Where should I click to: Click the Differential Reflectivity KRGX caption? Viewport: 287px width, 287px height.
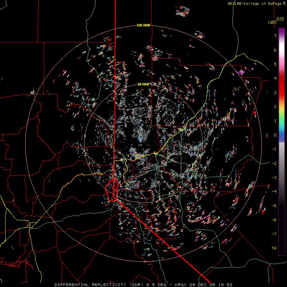point(143,285)
